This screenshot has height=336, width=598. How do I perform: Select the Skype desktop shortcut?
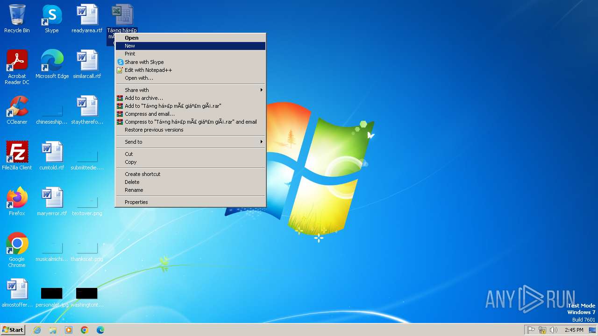[52, 19]
